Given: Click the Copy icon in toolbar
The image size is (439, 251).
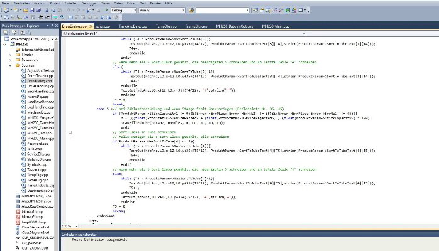Looking at the screenshot, I should point(53,10).
